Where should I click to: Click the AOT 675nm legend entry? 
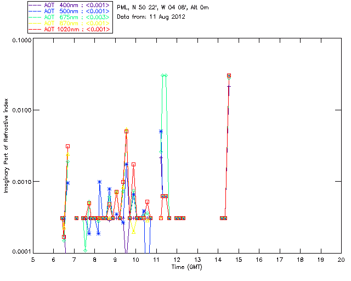pos(70,17)
